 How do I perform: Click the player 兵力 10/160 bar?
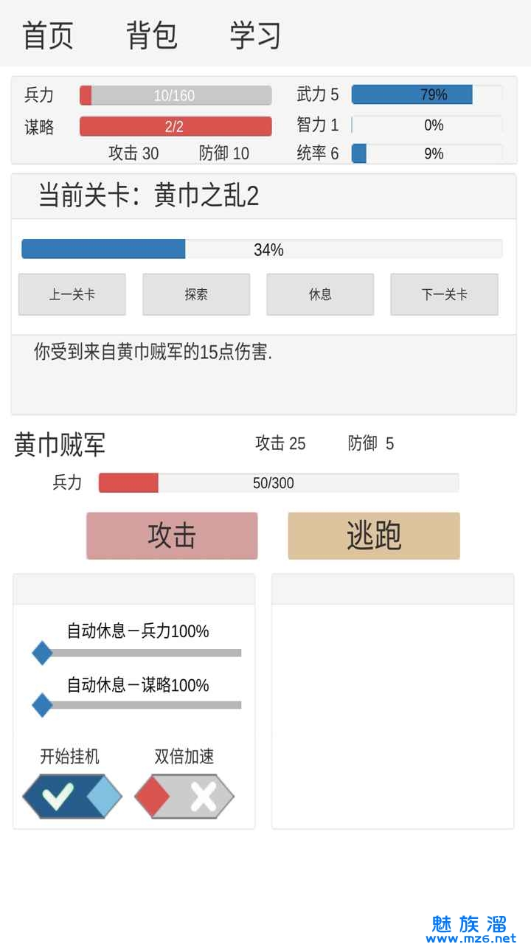click(x=176, y=95)
